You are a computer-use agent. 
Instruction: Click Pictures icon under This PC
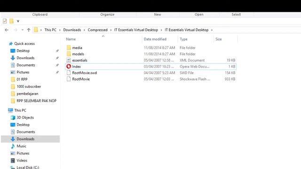(13, 154)
